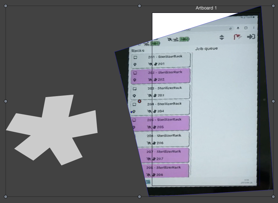This screenshot has width=278, height=203.
Task: Click the right-middle selection handle
Action: click(x=273, y=101)
